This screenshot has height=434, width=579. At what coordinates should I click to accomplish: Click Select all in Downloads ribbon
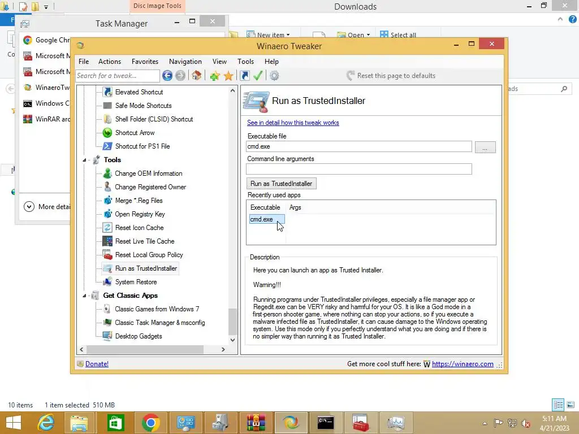(x=398, y=34)
